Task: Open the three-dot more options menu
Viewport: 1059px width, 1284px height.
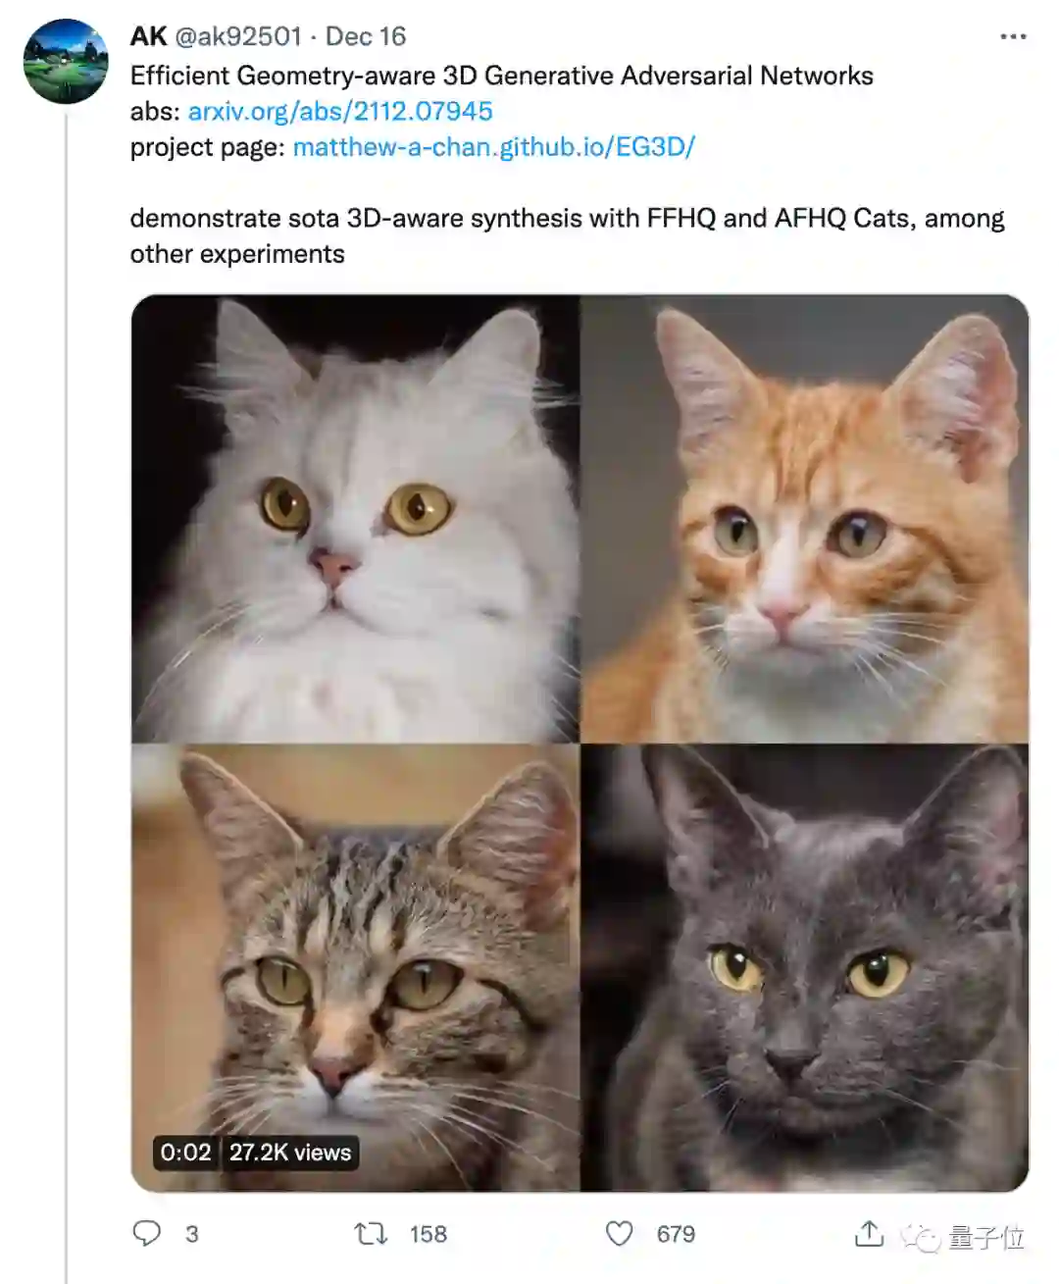Action: (x=1013, y=36)
